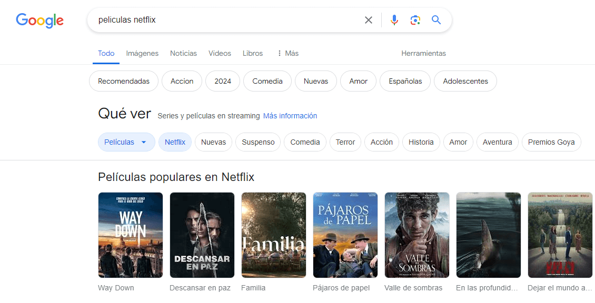The width and height of the screenshot is (595, 303).
Task: Click the 'Películas populares en Netflix' heading
Action: coord(176,177)
